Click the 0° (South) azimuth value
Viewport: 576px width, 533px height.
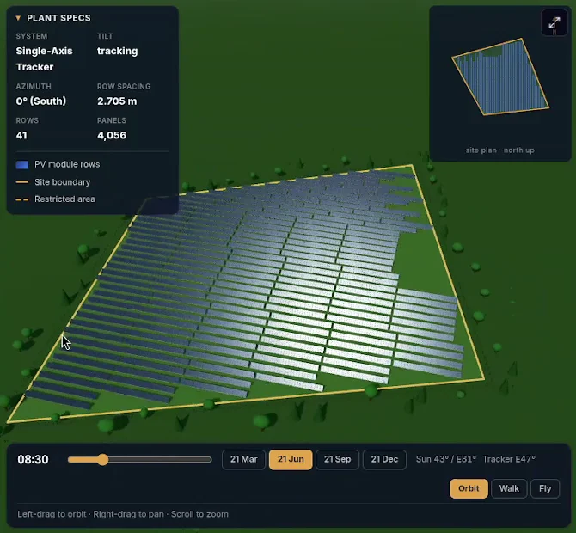click(x=40, y=101)
